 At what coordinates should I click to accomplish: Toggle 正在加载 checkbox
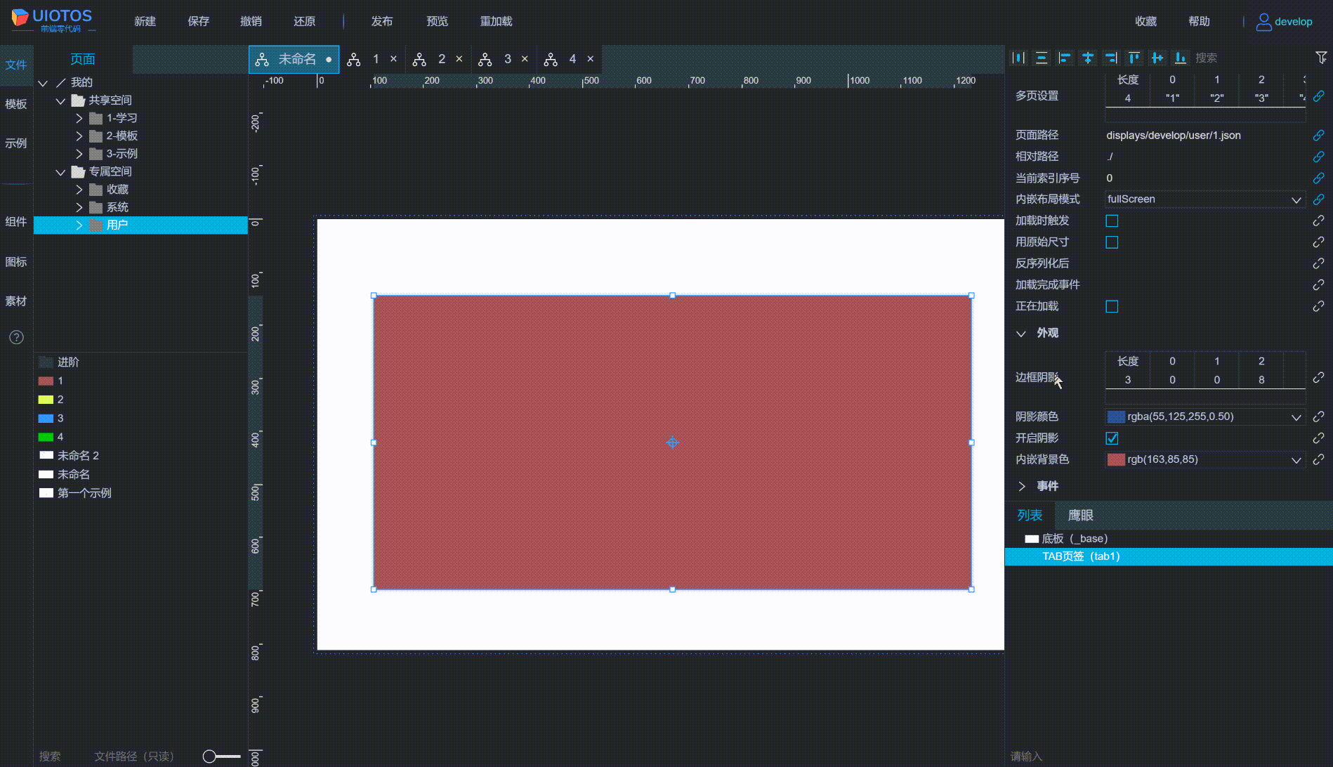coord(1112,306)
